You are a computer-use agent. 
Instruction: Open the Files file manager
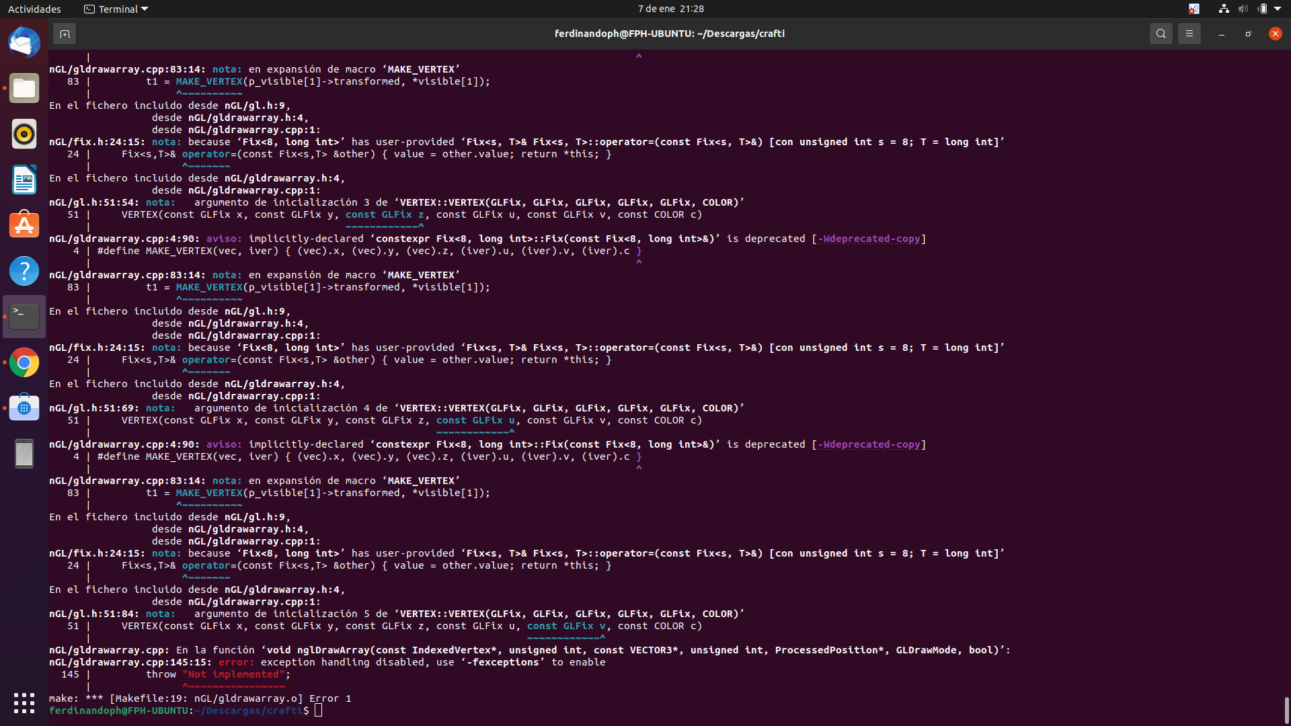24,88
